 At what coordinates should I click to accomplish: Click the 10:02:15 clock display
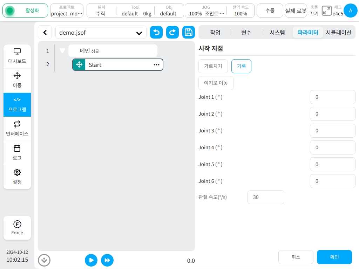point(17,260)
